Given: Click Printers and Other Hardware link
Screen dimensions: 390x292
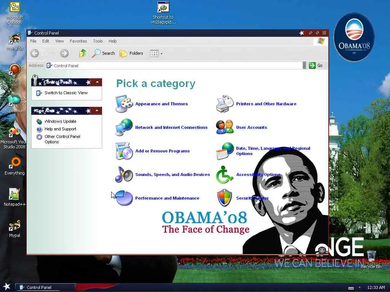Looking at the screenshot, I should point(266,104).
